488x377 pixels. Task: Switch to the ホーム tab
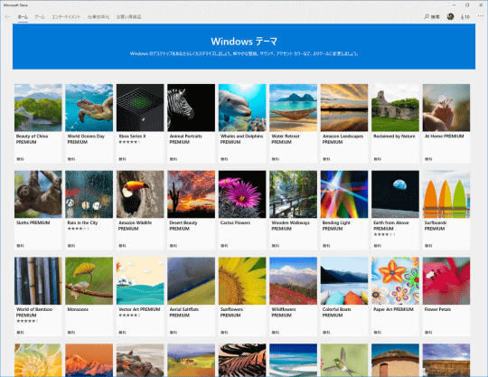23,17
